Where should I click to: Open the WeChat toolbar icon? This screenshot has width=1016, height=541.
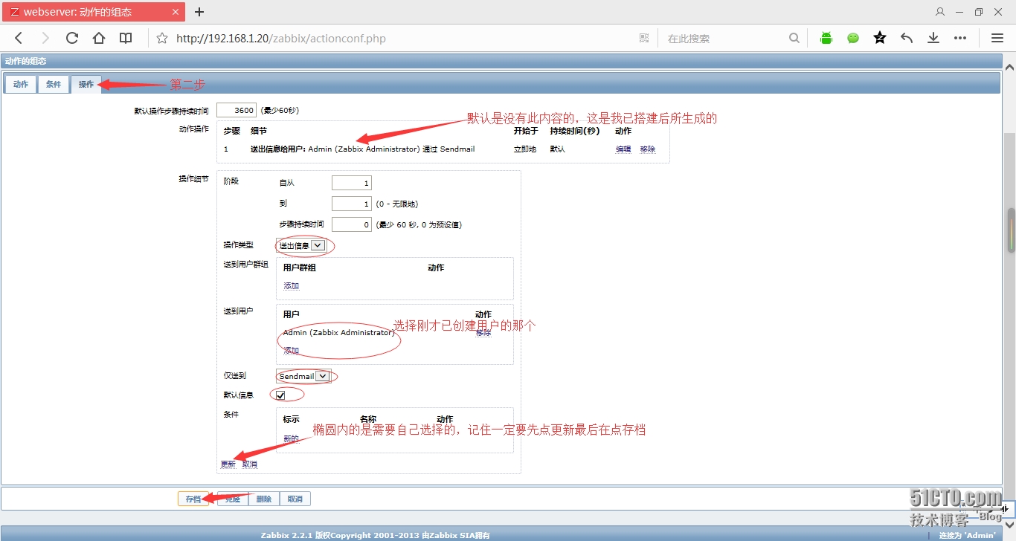pos(853,38)
